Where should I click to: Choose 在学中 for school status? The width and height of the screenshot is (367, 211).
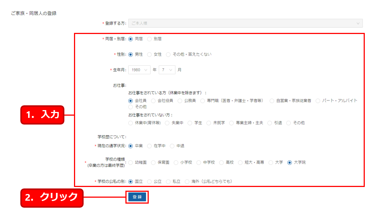click(x=149, y=146)
